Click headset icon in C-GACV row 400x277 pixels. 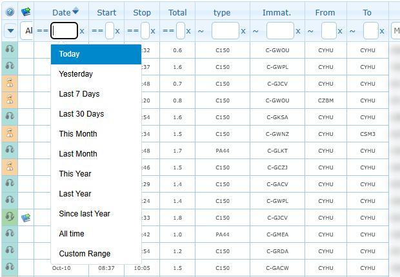(x=10, y=183)
